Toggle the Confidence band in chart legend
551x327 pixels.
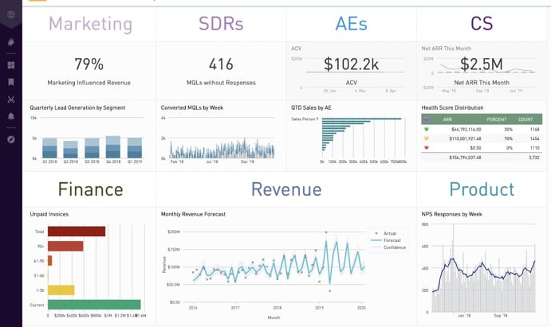coord(392,247)
